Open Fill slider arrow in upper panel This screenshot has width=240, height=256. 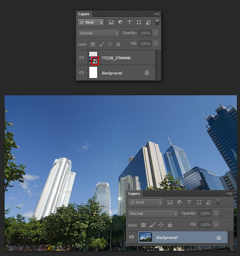[156, 44]
